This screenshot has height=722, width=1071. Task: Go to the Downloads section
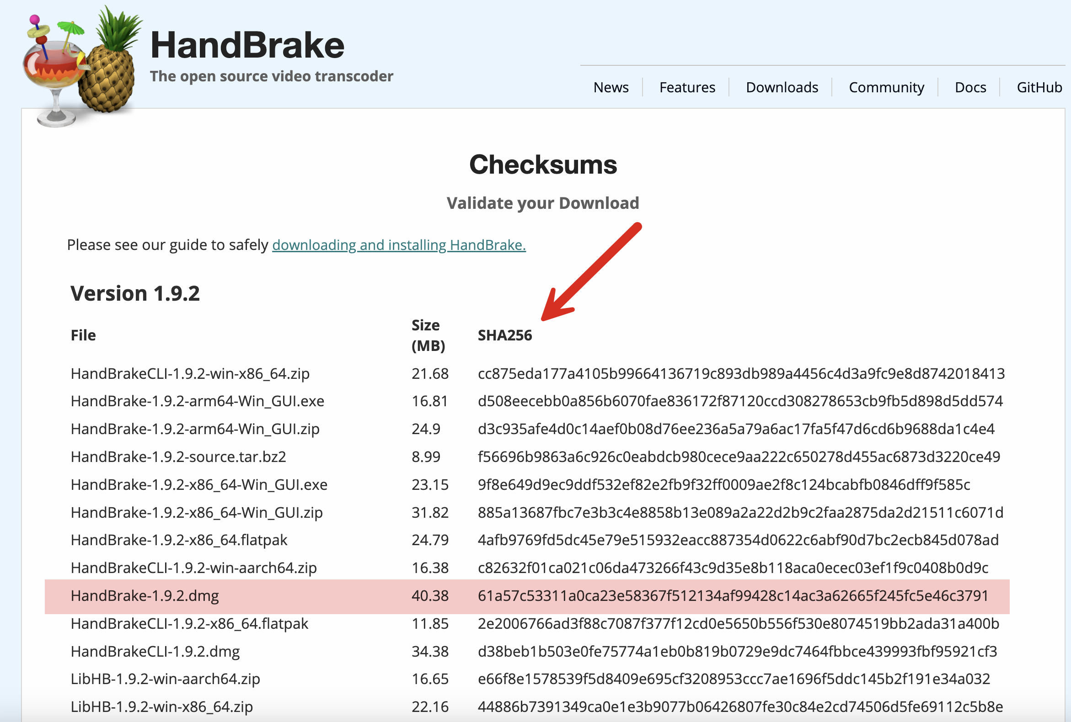click(782, 87)
